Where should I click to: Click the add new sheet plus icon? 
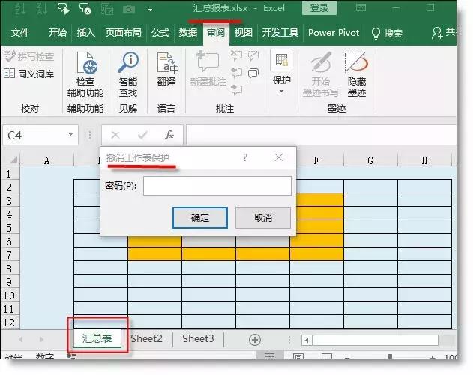pyautogui.click(x=255, y=340)
